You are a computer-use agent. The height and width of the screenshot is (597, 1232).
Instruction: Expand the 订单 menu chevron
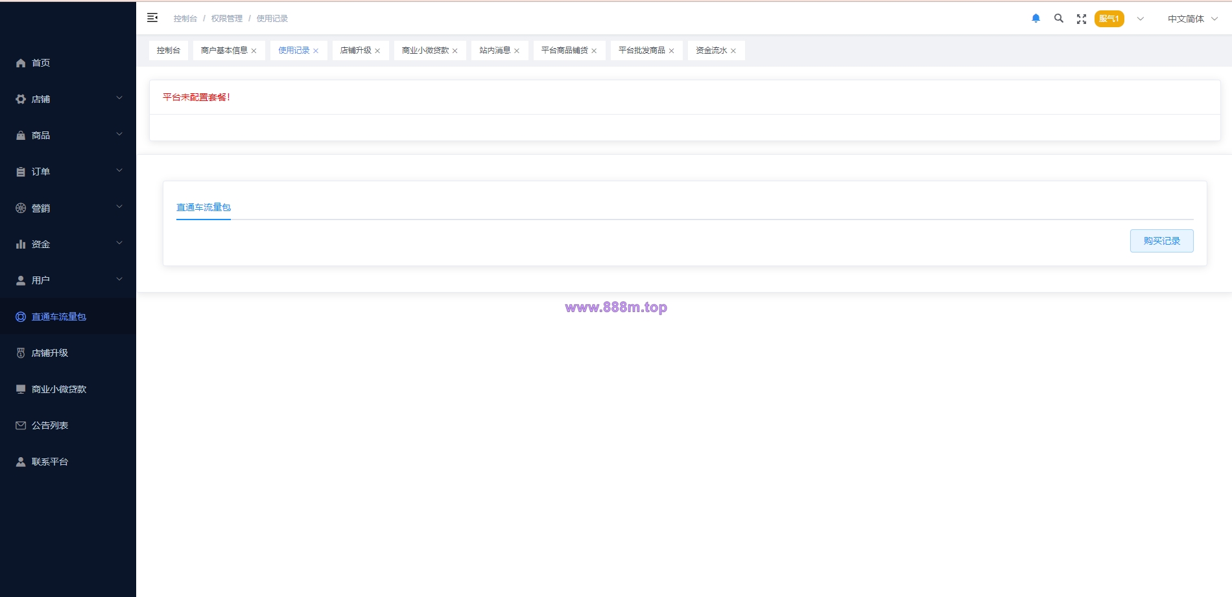click(x=119, y=170)
